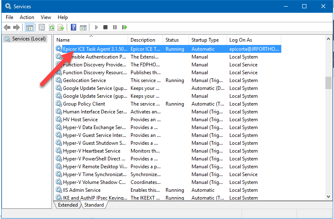Switch to the Standard tab
The width and height of the screenshot is (334, 219).
pos(94,205)
